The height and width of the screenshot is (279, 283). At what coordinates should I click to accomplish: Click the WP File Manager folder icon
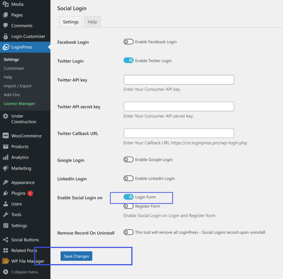tap(6, 261)
